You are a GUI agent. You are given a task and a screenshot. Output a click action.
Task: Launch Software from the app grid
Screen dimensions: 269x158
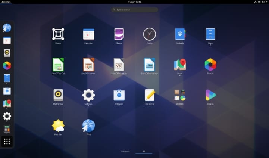point(119,95)
